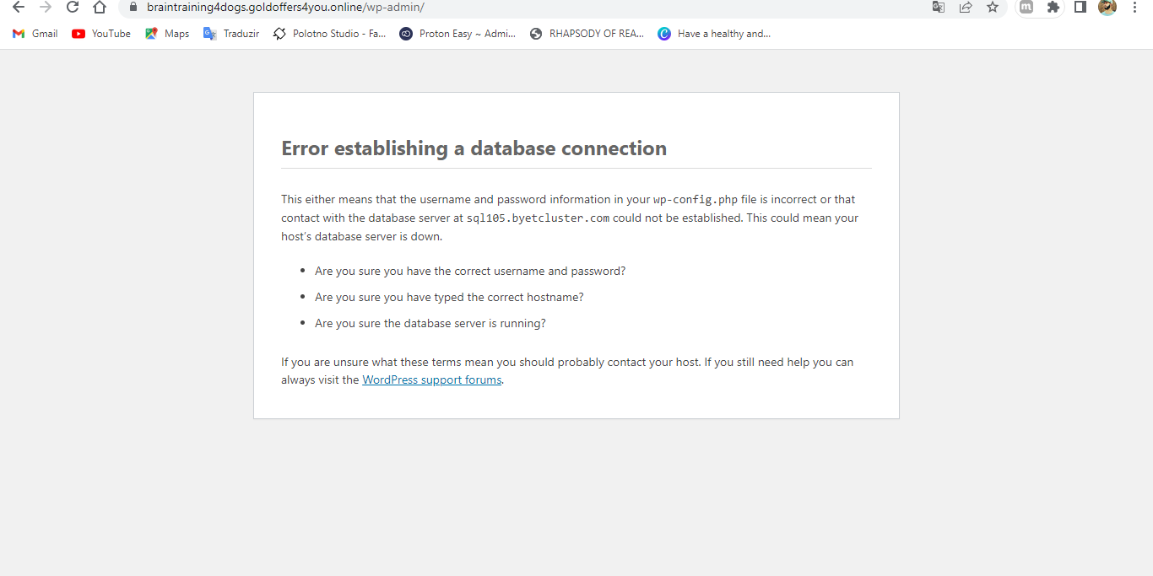The width and height of the screenshot is (1153, 576).
Task: Bookmark this page with the star
Action: point(993,8)
